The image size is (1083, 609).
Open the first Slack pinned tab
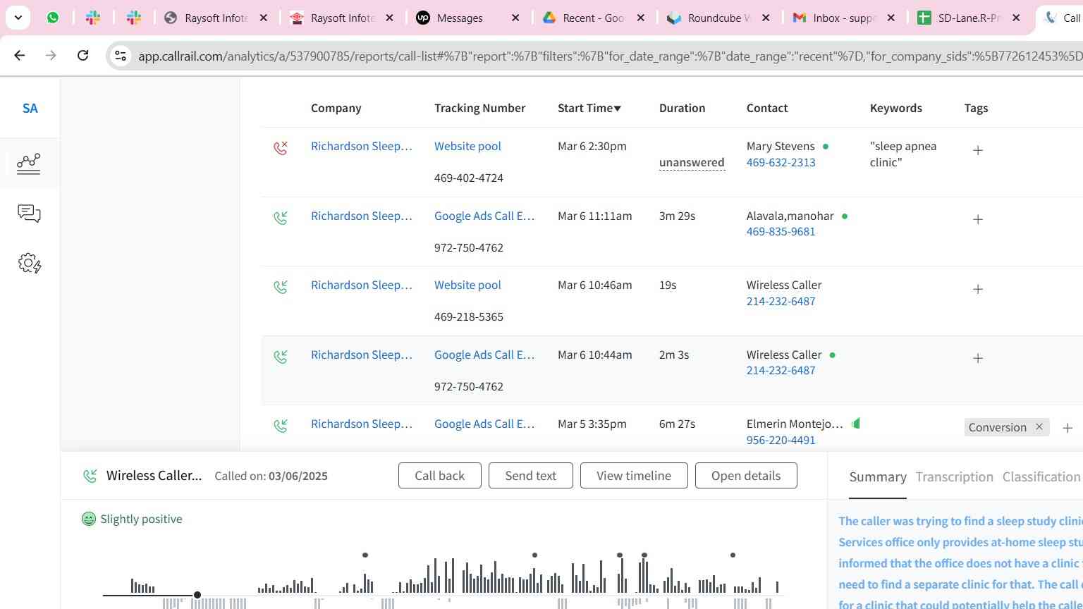(93, 18)
